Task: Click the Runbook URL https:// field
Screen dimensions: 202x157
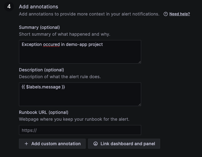Action: coord(80,130)
